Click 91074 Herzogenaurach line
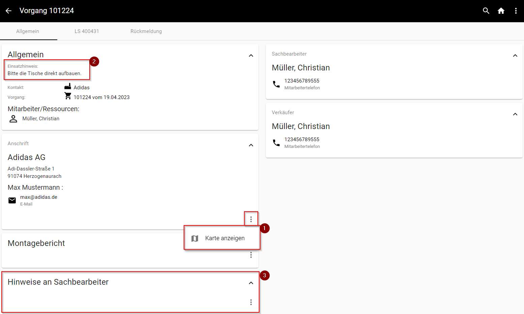524x314 pixels. (35, 176)
